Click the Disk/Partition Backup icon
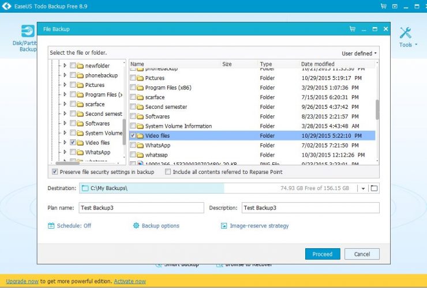The image size is (427, 288). [28, 31]
